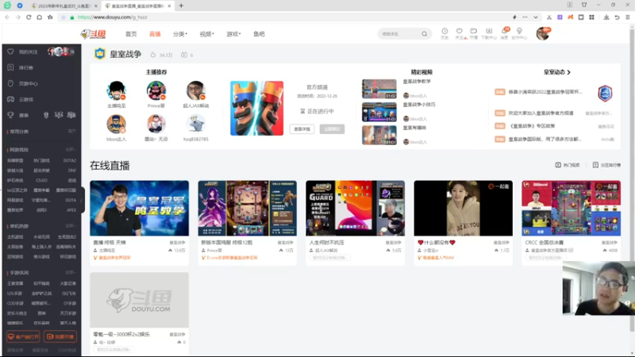Open the 消息 notification bell icon
Image resolution: width=635 pixels, height=357 pixels.
tap(504, 31)
